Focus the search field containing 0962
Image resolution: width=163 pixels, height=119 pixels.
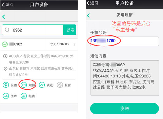[33, 30]
